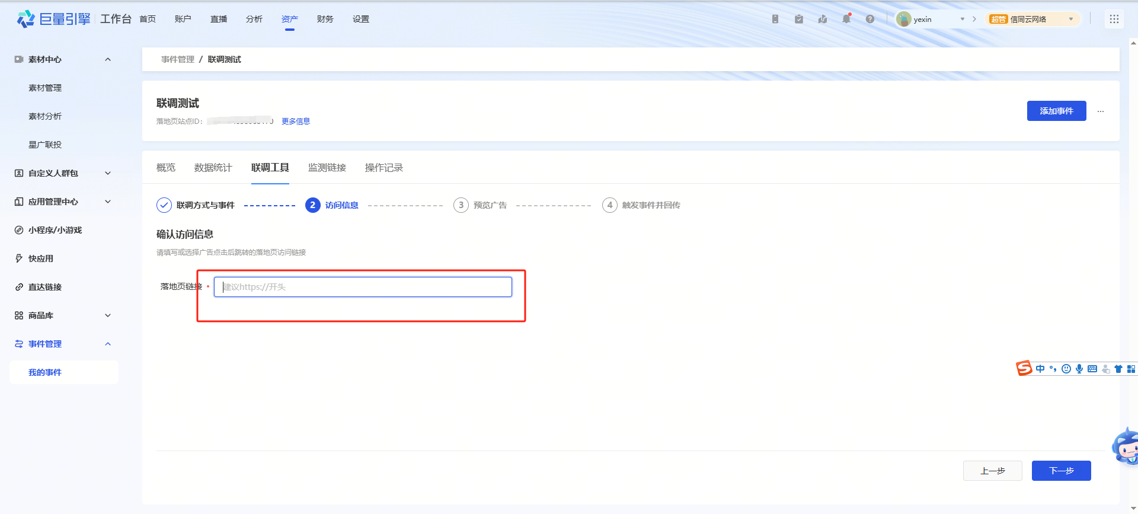Switch to the 监测链接 tab
Viewport: 1138px width, 514px height.
coord(327,168)
